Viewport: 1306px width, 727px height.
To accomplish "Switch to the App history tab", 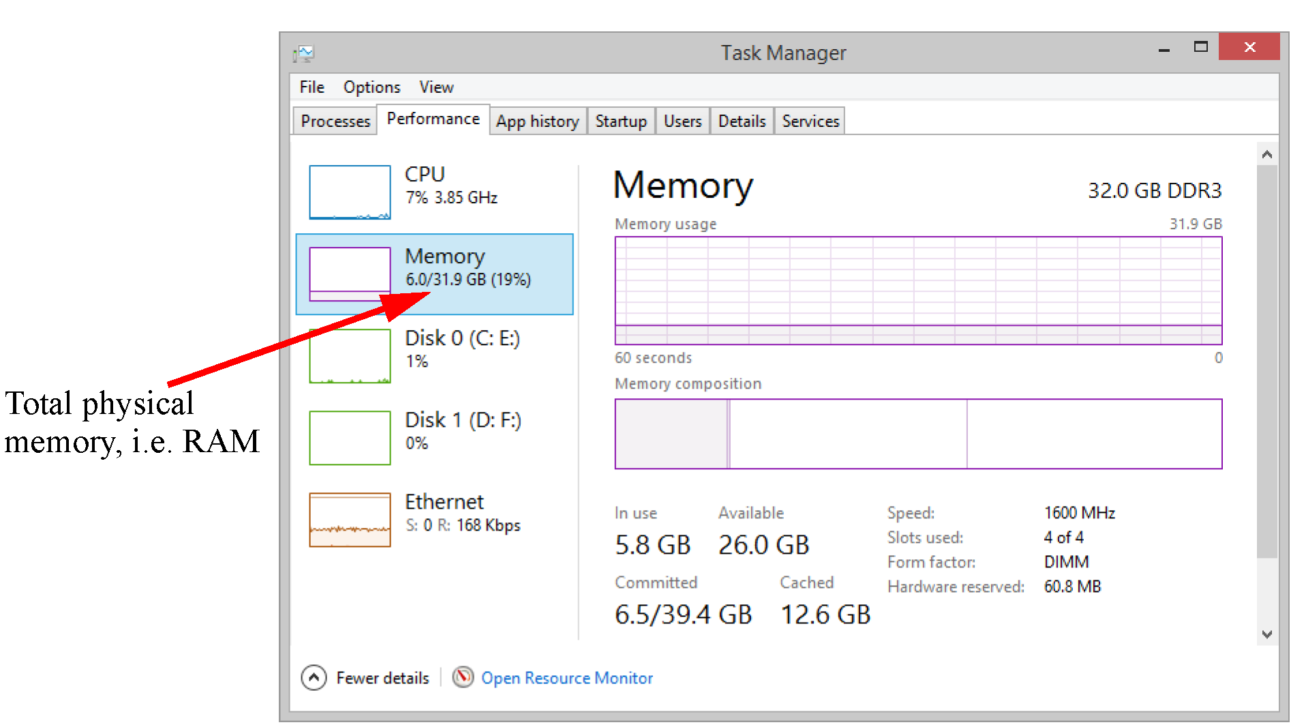I will tap(537, 121).
